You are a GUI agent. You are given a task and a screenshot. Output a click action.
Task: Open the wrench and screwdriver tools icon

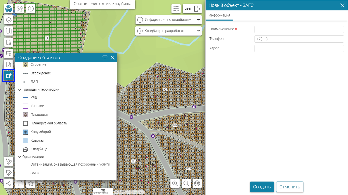[x=20, y=9]
